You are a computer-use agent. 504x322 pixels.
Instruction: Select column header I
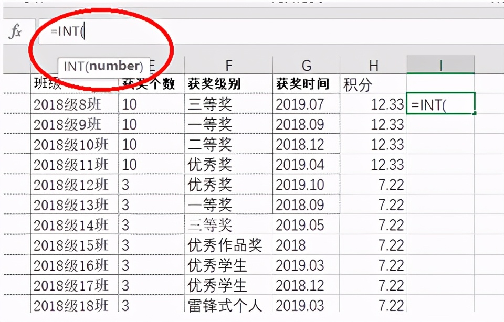[440, 65]
